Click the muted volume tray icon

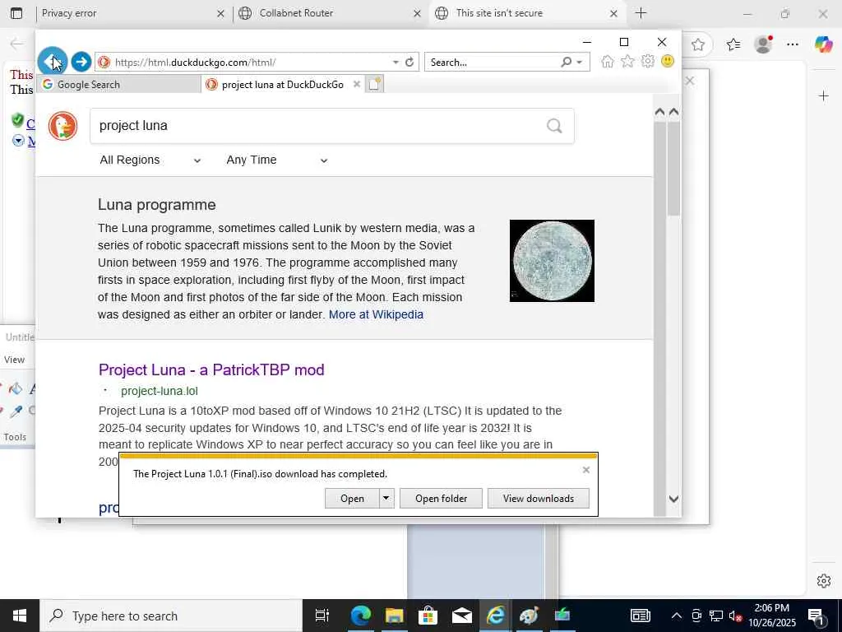[x=735, y=616]
